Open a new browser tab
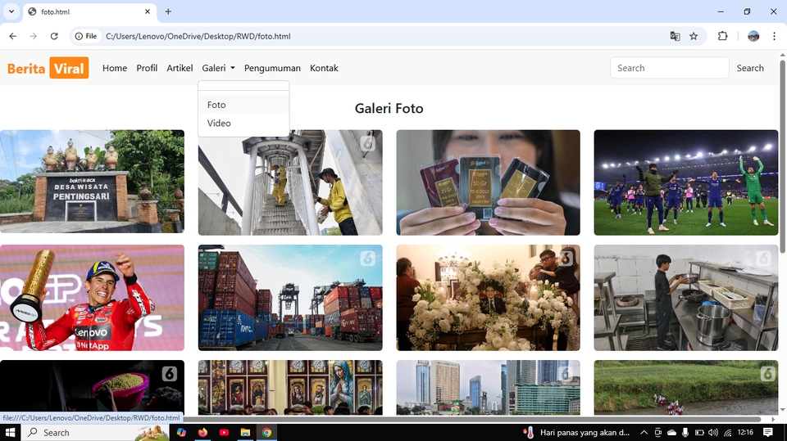Screen dimensions: 787x441 pos(168,11)
